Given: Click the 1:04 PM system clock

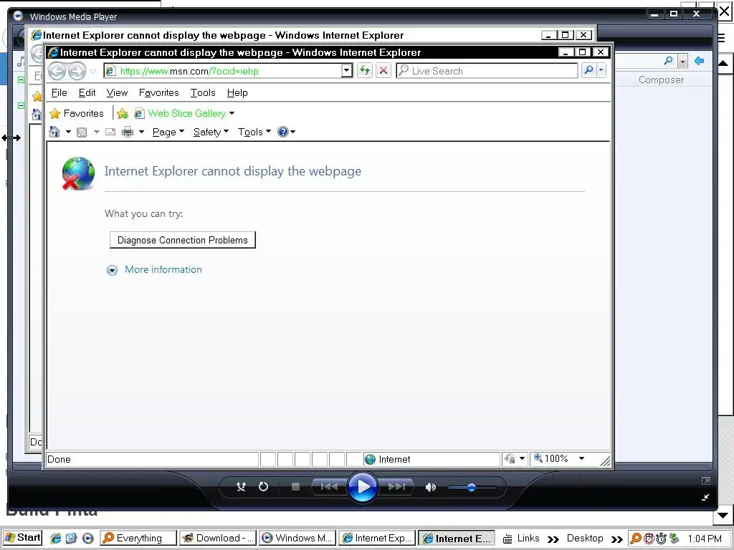Looking at the screenshot, I should coord(705,539).
